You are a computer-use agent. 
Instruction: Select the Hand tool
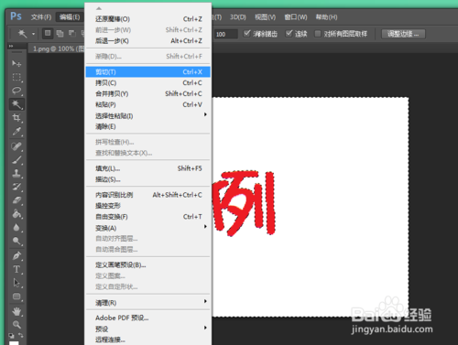coord(16,311)
